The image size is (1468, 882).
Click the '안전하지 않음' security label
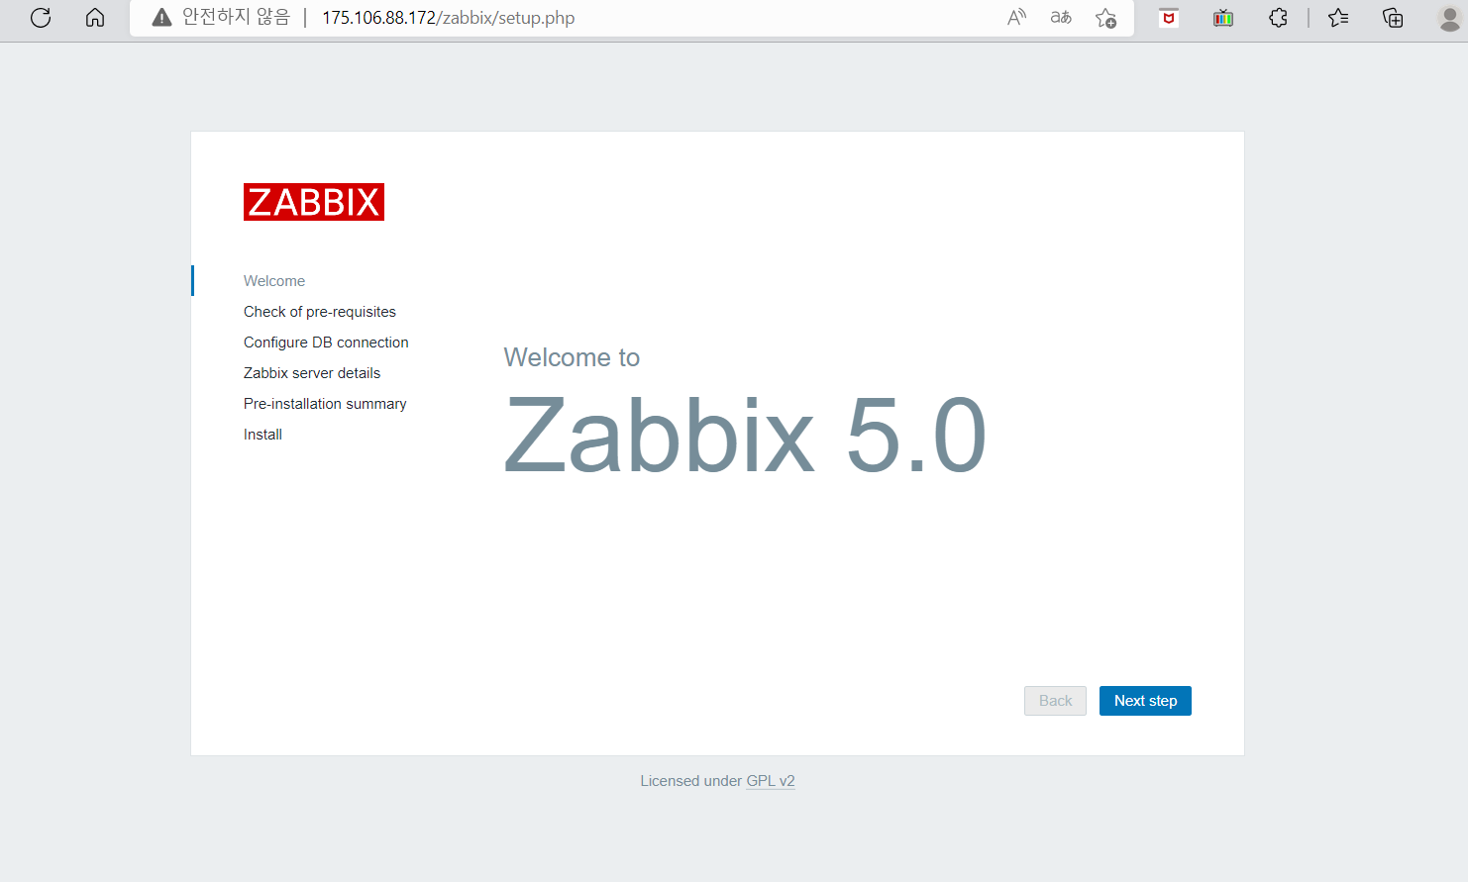pyautogui.click(x=236, y=18)
